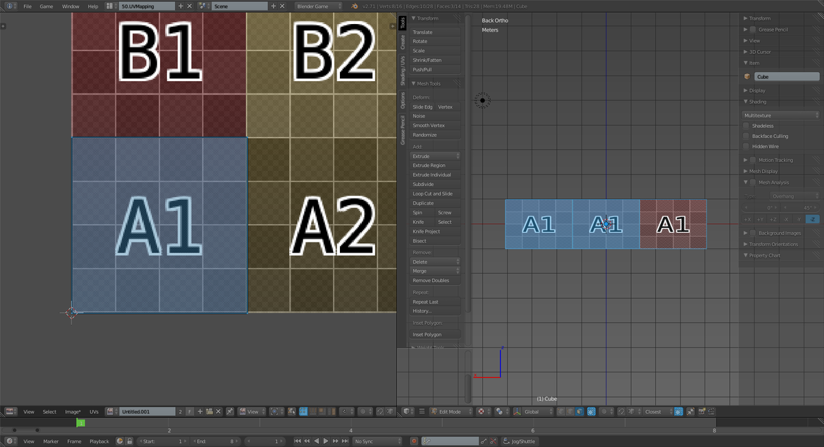Click the green current frame marker in the timeline
Image resolution: width=824 pixels, height=447 pixels.
tap(80, 423)
